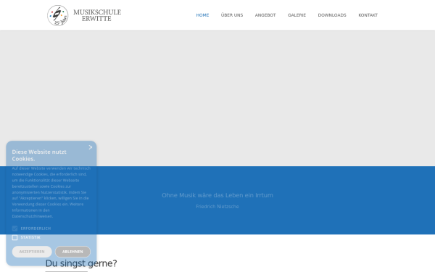Viewport: 435px width, 272px height.
Task: Accept cookies with Akzeptieren button
Action: (32, 252)
